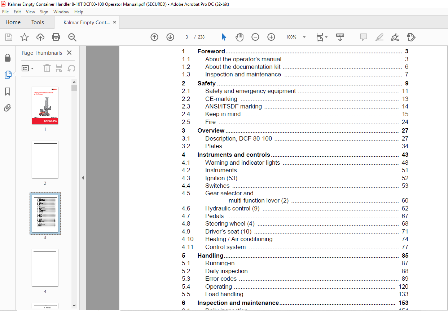Click the Foreword contents entry
448x311 pixels.
pos(211,51)
